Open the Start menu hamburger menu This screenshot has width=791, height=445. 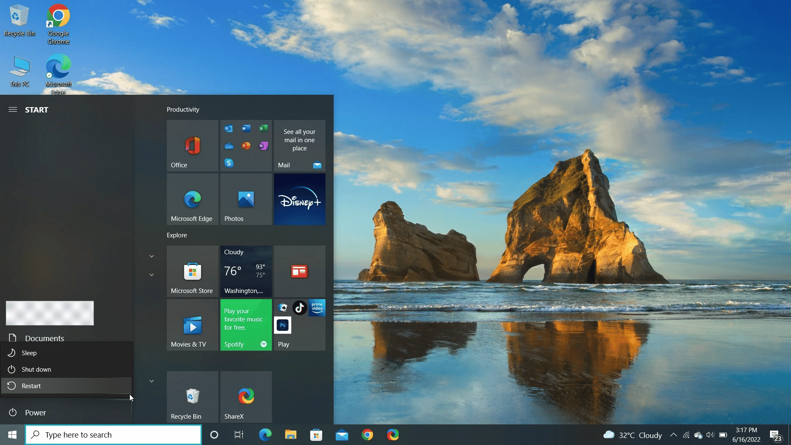[x=12, y=109]
